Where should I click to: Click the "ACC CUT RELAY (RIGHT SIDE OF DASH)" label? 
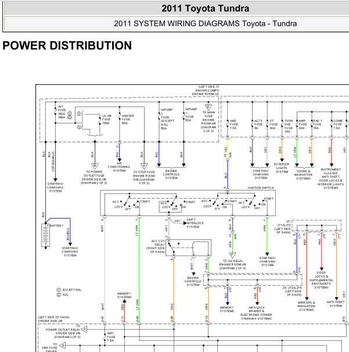coord(156,246)
